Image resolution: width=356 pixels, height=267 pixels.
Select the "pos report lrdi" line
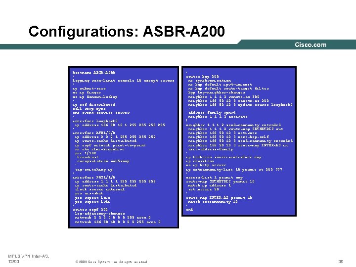[92, 202]
